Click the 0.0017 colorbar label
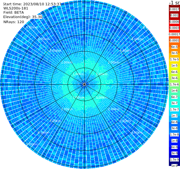This screenshot has height=169, width=180. point(174,9)
